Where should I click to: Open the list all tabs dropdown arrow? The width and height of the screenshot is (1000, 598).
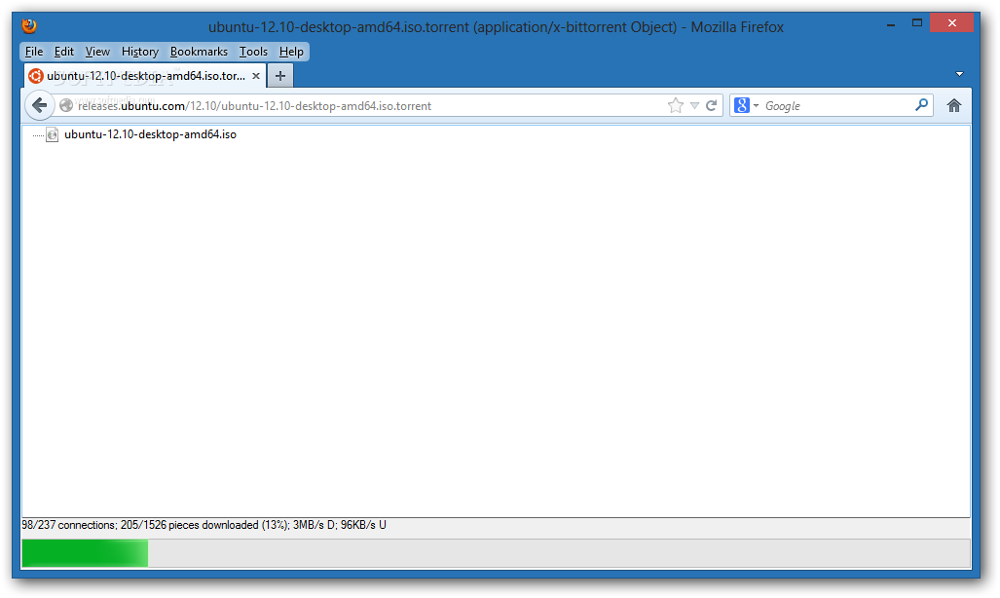point(959,74)
